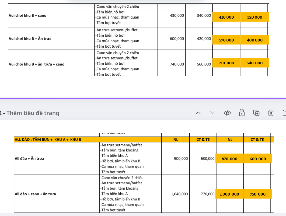This screenshot has height=216, width=286.
Task: Hide page 2 using the eye icon
Action: coord(227,113)
